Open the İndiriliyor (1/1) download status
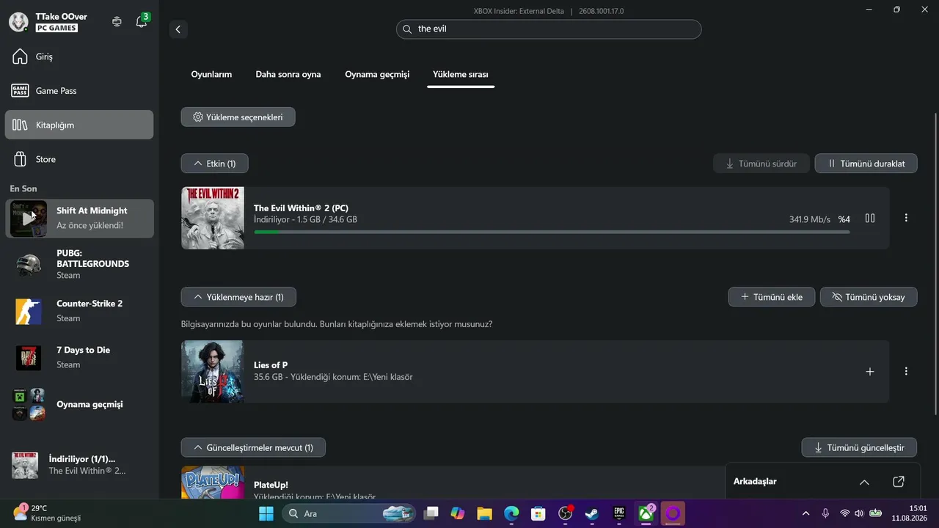 pyautogui.click(x=79, y=465)
